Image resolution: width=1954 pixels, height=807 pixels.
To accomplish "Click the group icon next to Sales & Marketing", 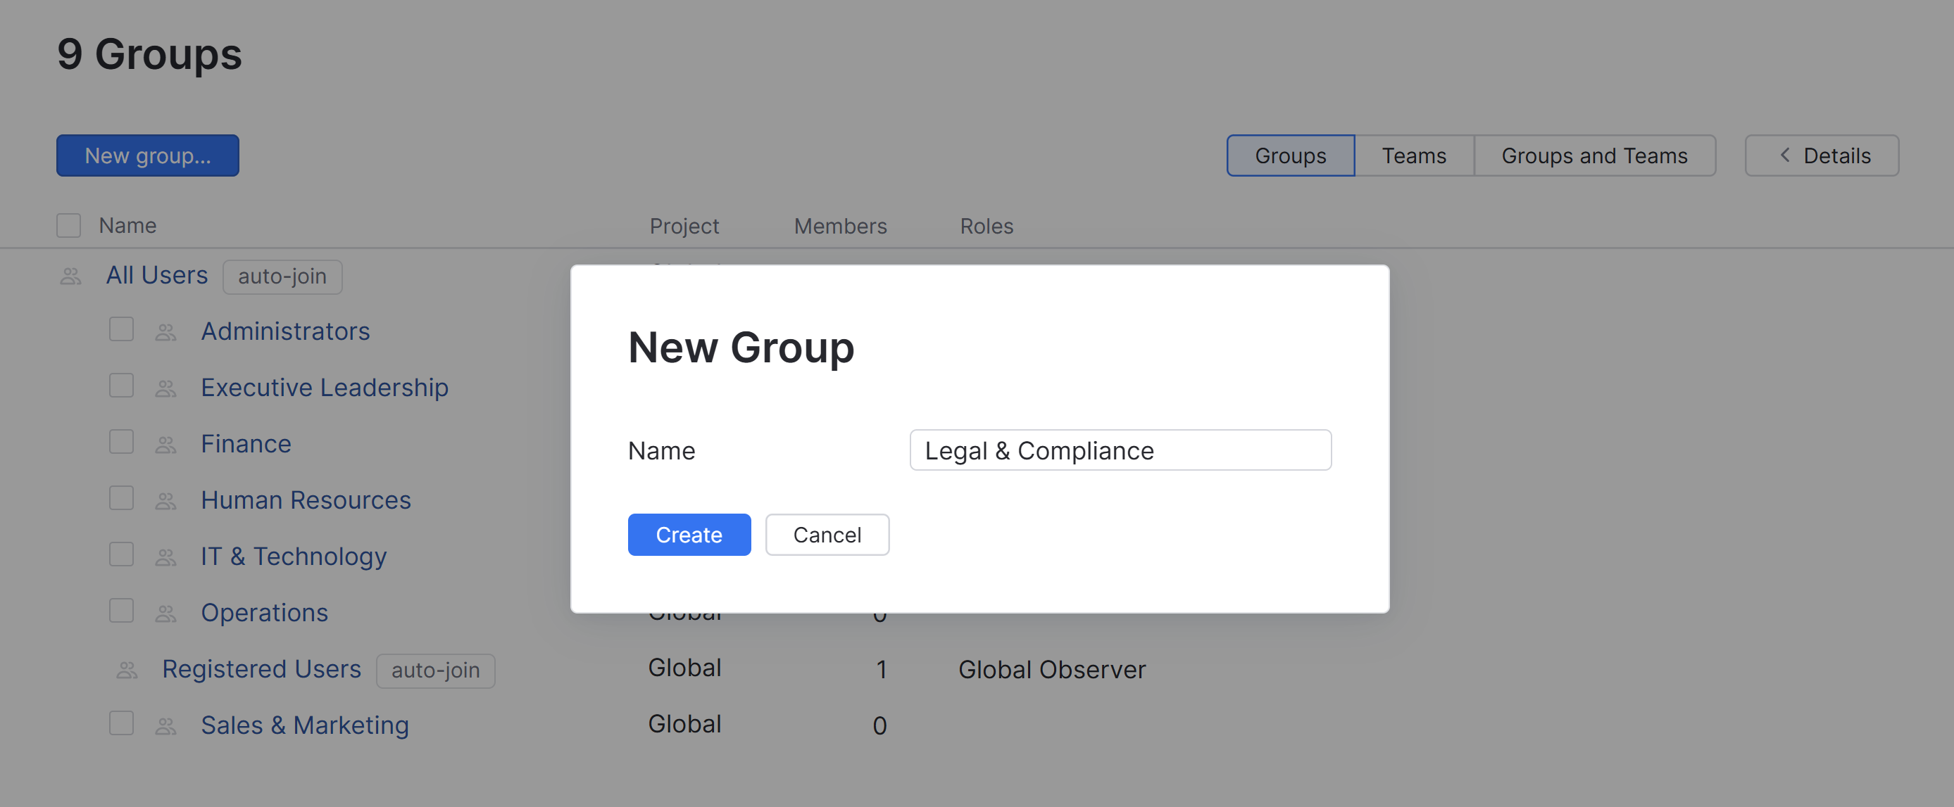I will [x=165, y=725].
